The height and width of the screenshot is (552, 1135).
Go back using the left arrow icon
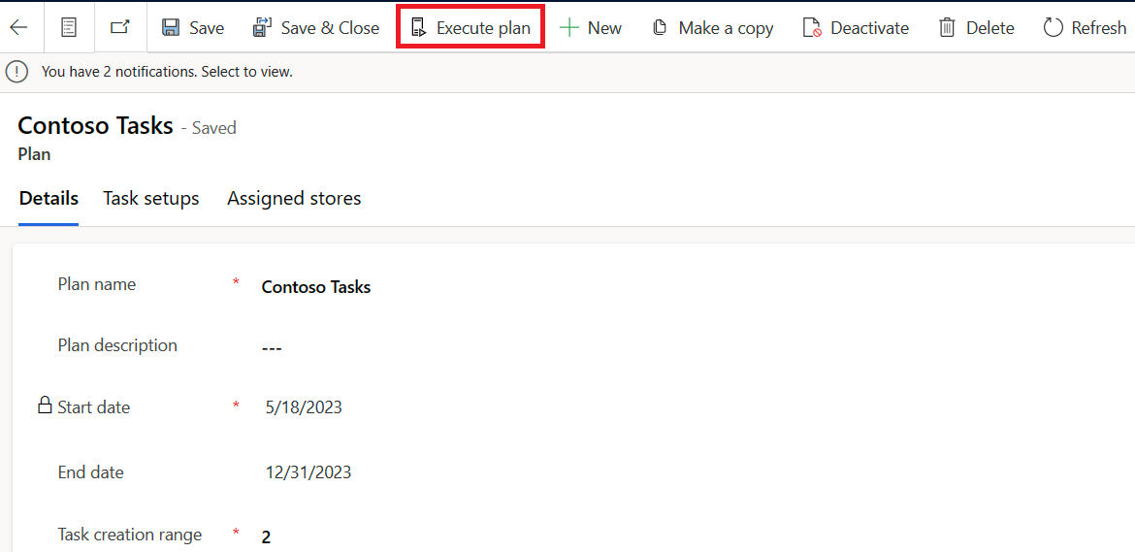[x=18, y=27]
